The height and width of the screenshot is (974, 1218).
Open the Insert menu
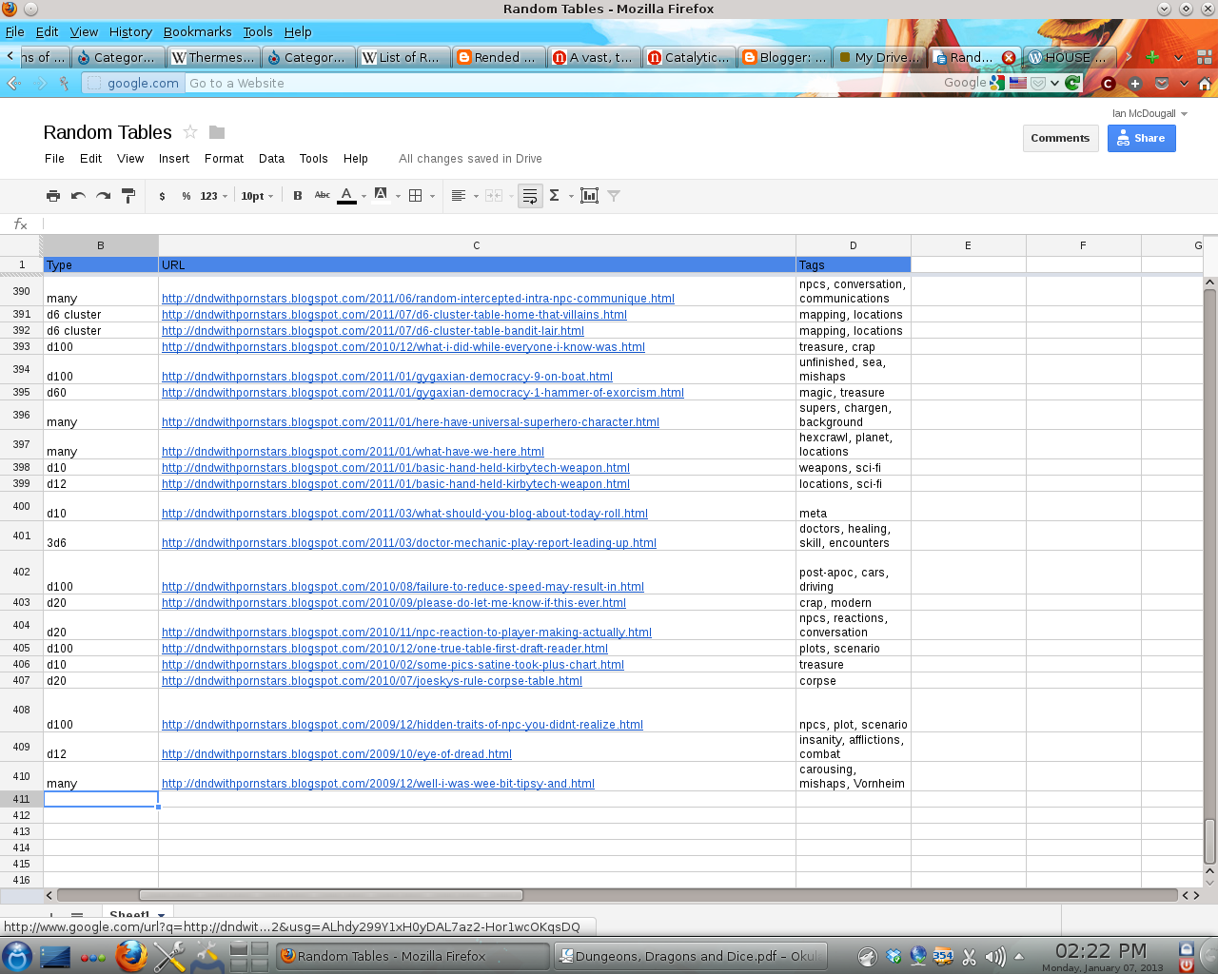173,159
